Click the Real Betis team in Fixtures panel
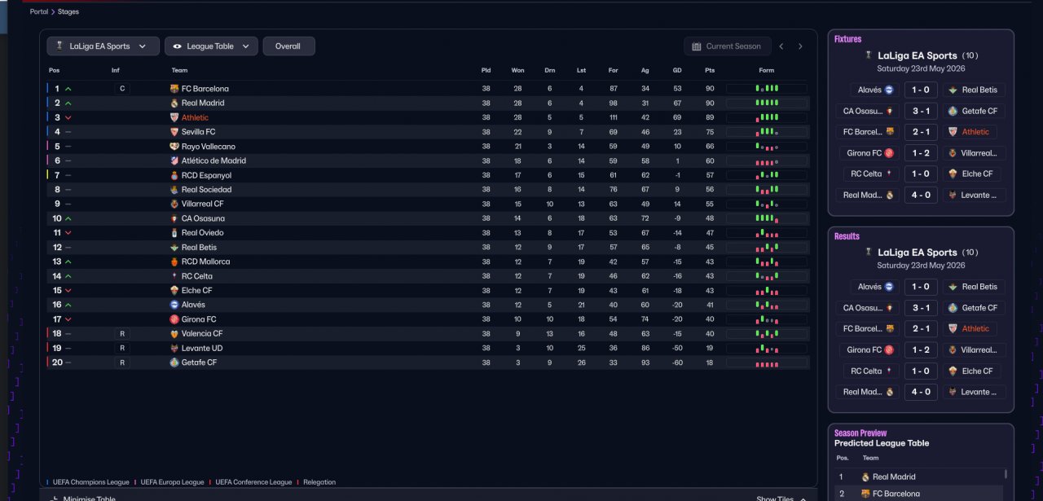Screen dimensions: 1043x501 tap(975, 90)
